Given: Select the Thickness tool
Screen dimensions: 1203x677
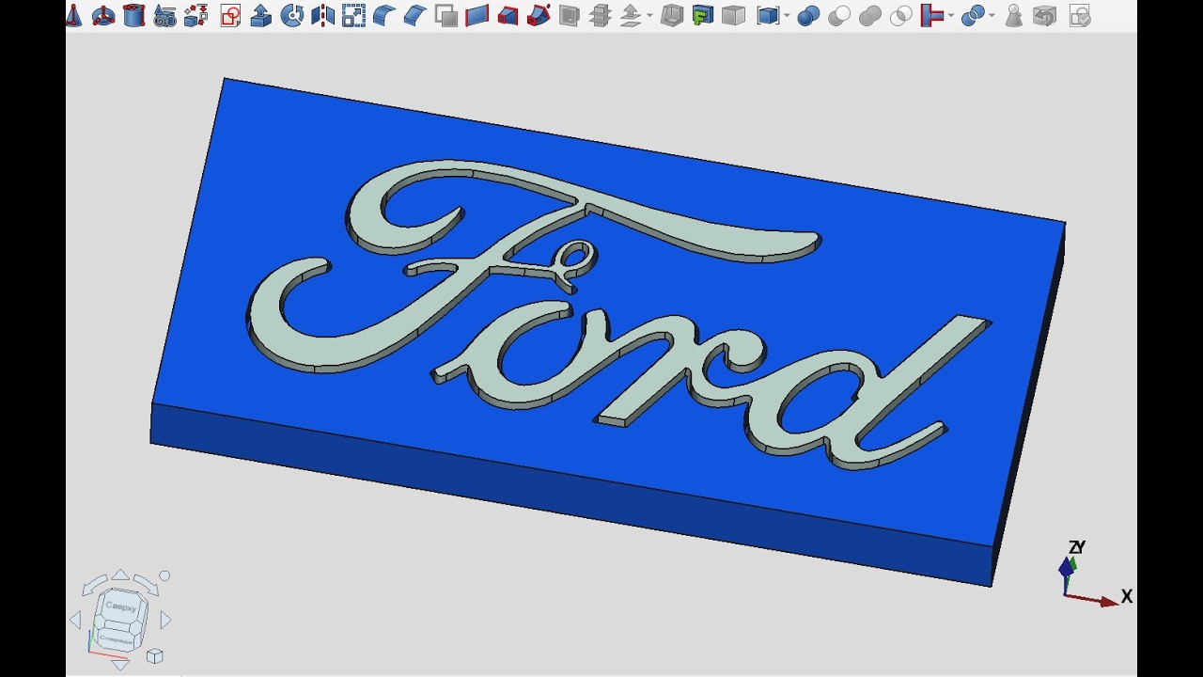Looking at the screenshot, I should [671, 16].
